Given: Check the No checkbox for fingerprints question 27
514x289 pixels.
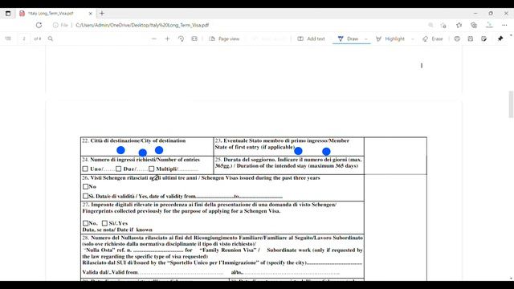Looking at the screenshot, I should click(86, 223).
